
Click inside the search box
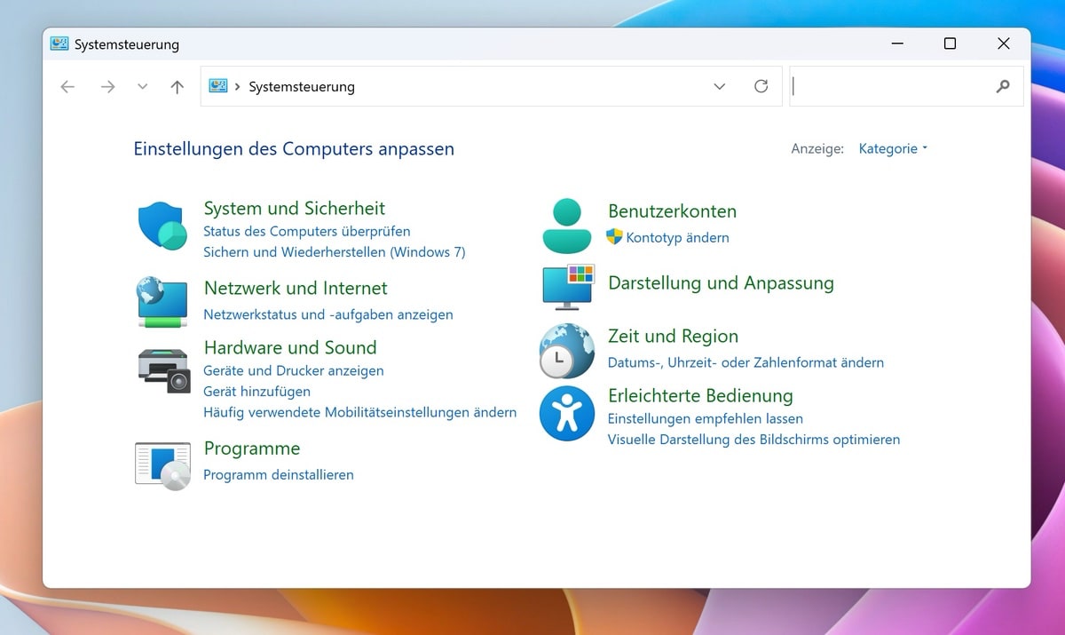(896, 86)
